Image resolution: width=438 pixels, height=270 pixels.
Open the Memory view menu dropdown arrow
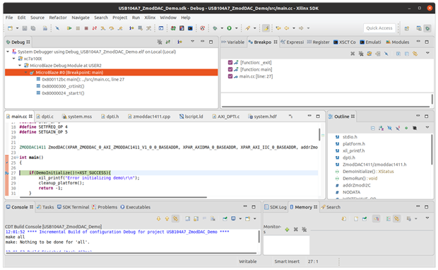click(x=427, y=218)
